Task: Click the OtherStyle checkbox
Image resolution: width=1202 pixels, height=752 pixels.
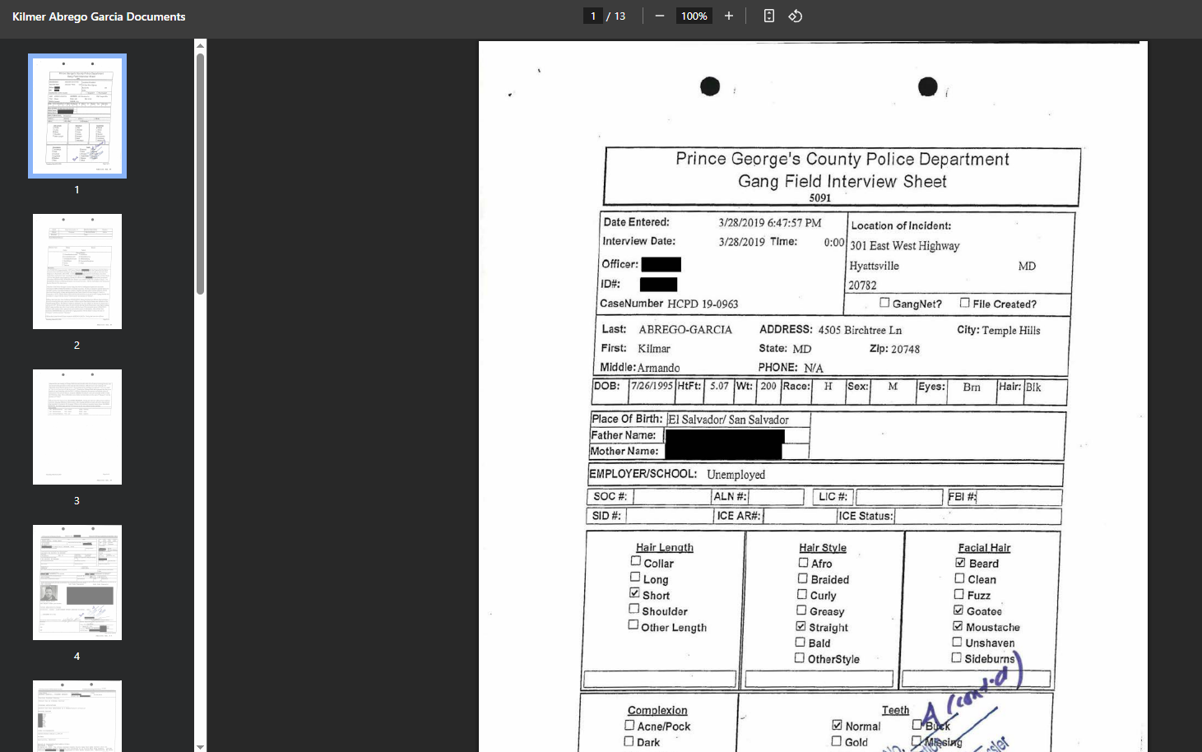Action: (x=800, y=657)
